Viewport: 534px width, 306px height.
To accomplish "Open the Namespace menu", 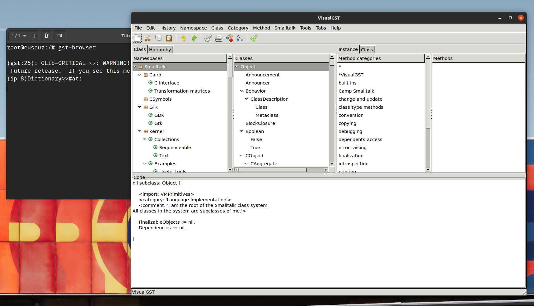I will pos(194,28).
